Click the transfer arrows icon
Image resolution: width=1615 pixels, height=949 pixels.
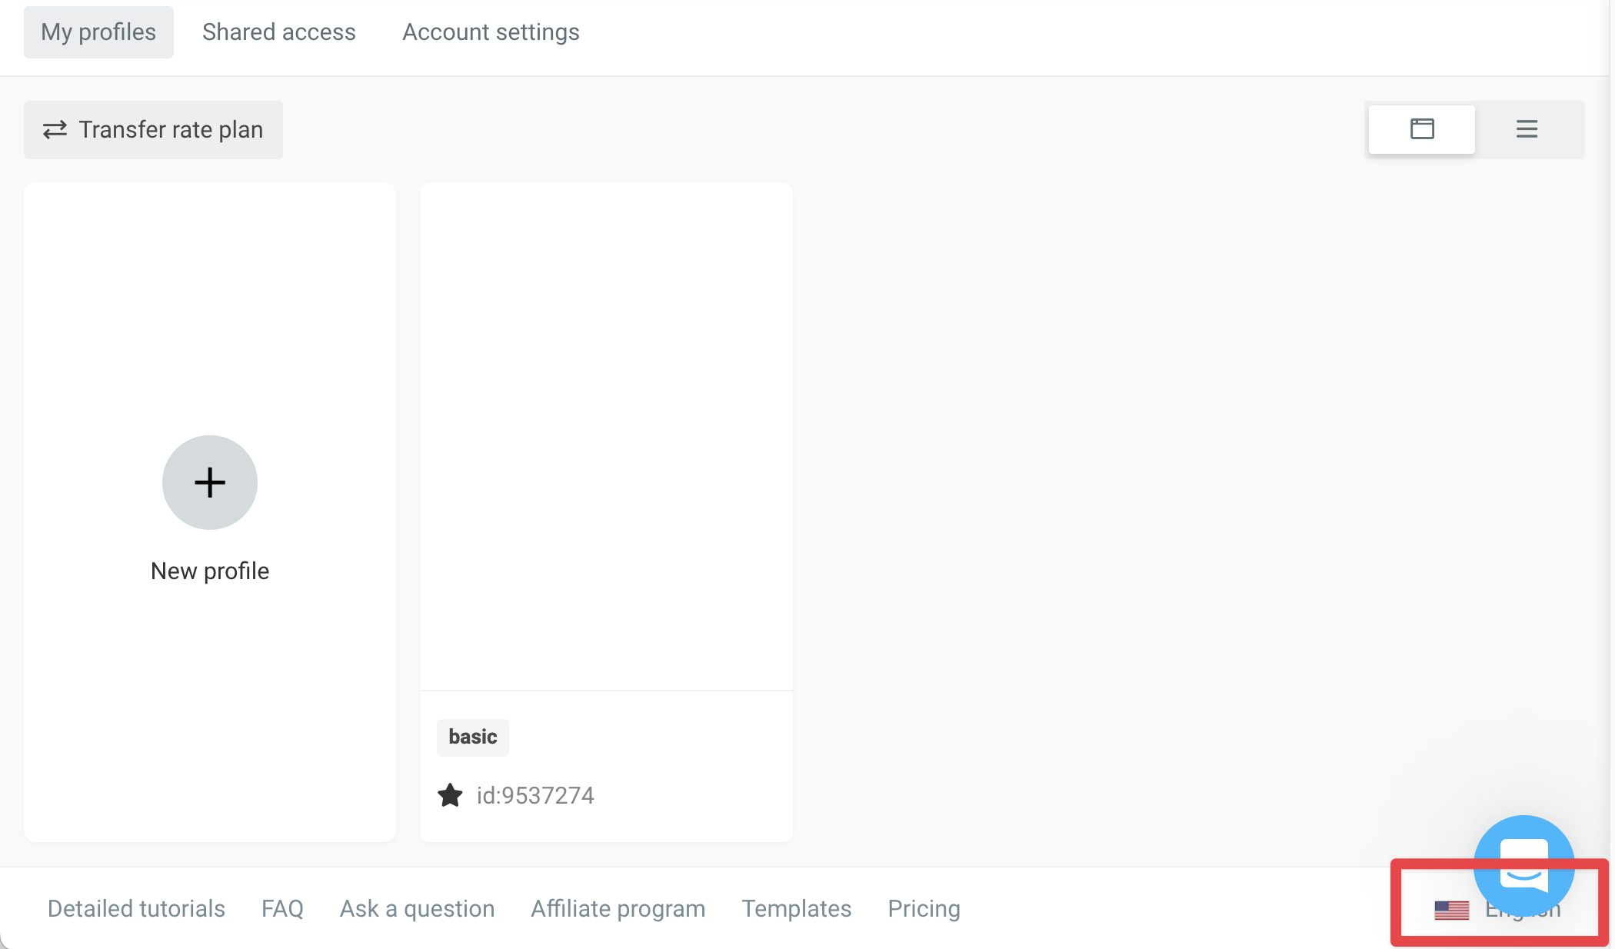(x=55, y=130)
